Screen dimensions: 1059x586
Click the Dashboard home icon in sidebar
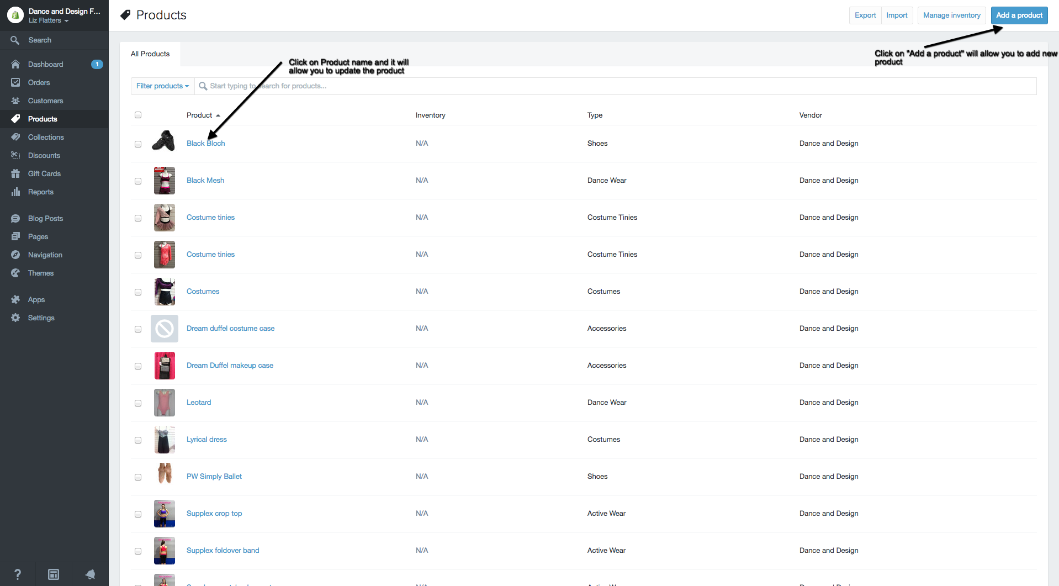click(15, 64)
